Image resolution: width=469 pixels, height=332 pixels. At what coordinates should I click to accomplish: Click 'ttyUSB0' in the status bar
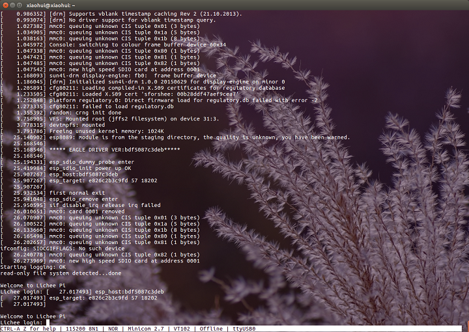click(x=244, y=329)
